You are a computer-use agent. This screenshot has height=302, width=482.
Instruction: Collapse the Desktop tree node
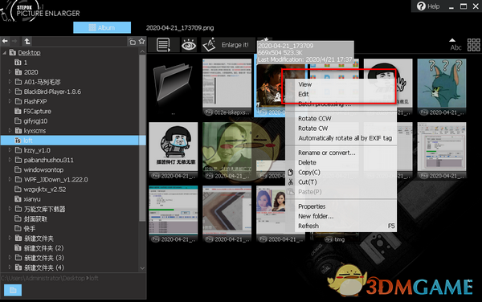5,53
